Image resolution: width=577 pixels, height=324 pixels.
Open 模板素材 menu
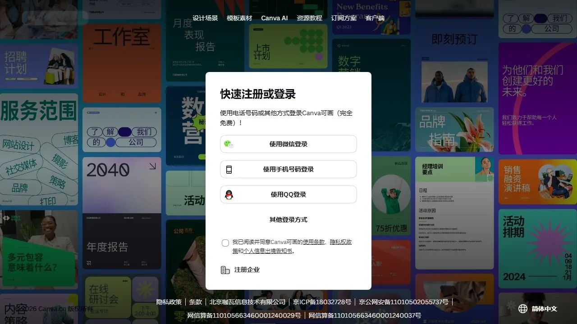pyautogui.click(x=239, y=18)
